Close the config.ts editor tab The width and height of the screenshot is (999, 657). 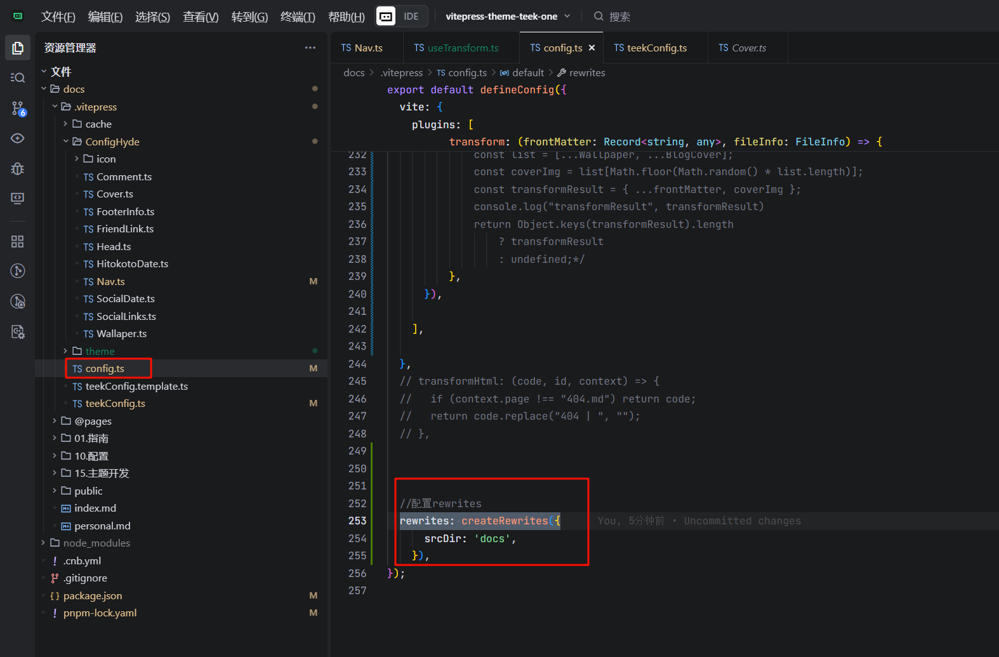coord(592,48)
